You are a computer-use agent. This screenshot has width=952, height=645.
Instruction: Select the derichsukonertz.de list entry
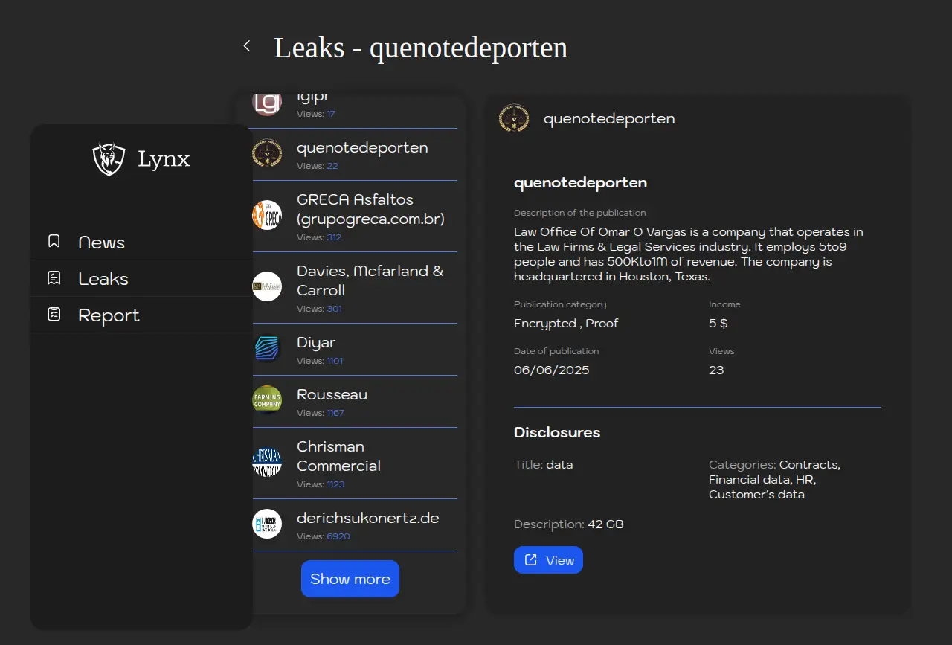tap(367, 518)
